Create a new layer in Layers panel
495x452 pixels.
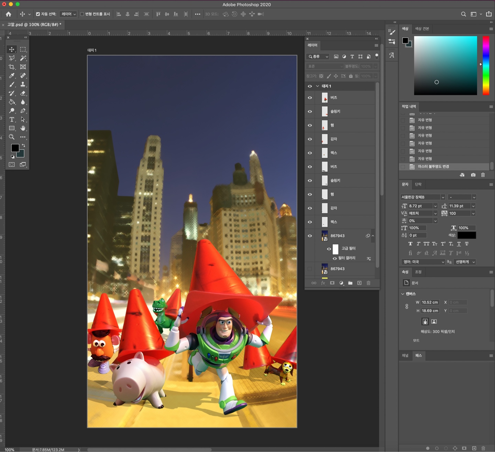click(359, 283)
